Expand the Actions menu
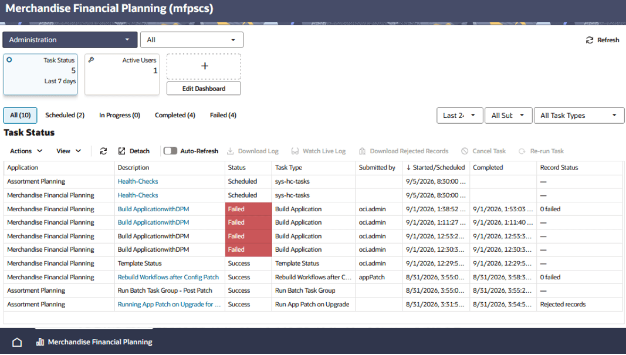 click(x=26, y=151)
